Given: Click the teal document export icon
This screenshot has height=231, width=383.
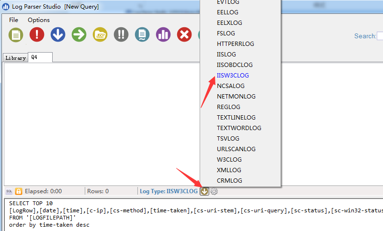Looking at the screenshot, I should pos(142,34).
